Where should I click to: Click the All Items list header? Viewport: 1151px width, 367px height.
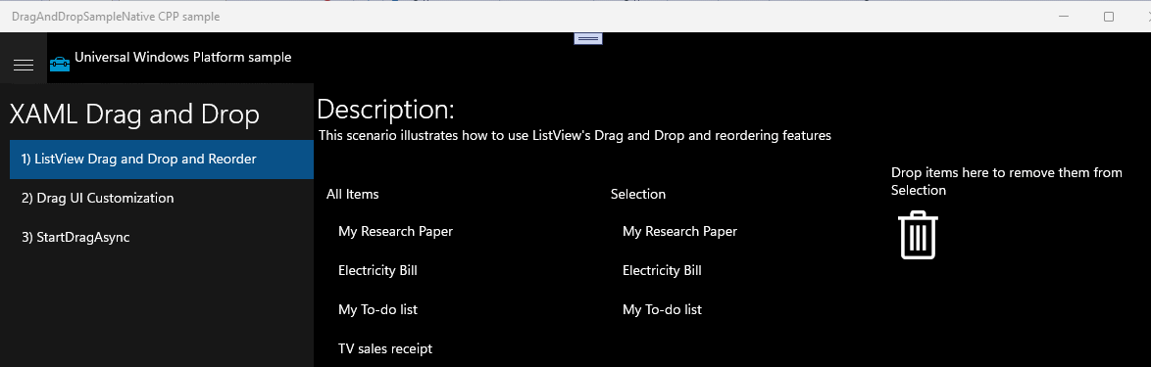[x=352, y=194]
